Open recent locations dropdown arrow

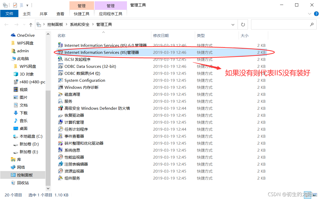point(24,25)
